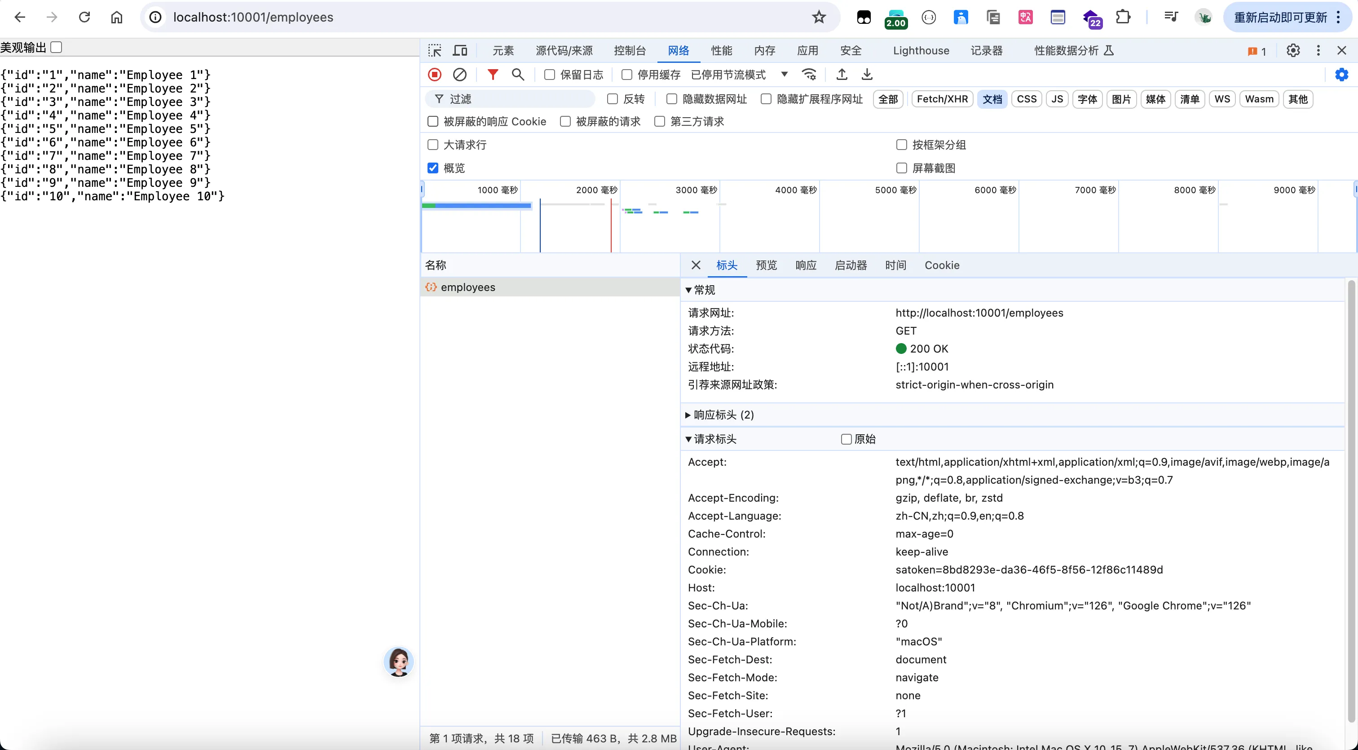The image size is (1358, 750).
Task: Enable the 停用缓存 checkbox
Action: coord(627,75)
